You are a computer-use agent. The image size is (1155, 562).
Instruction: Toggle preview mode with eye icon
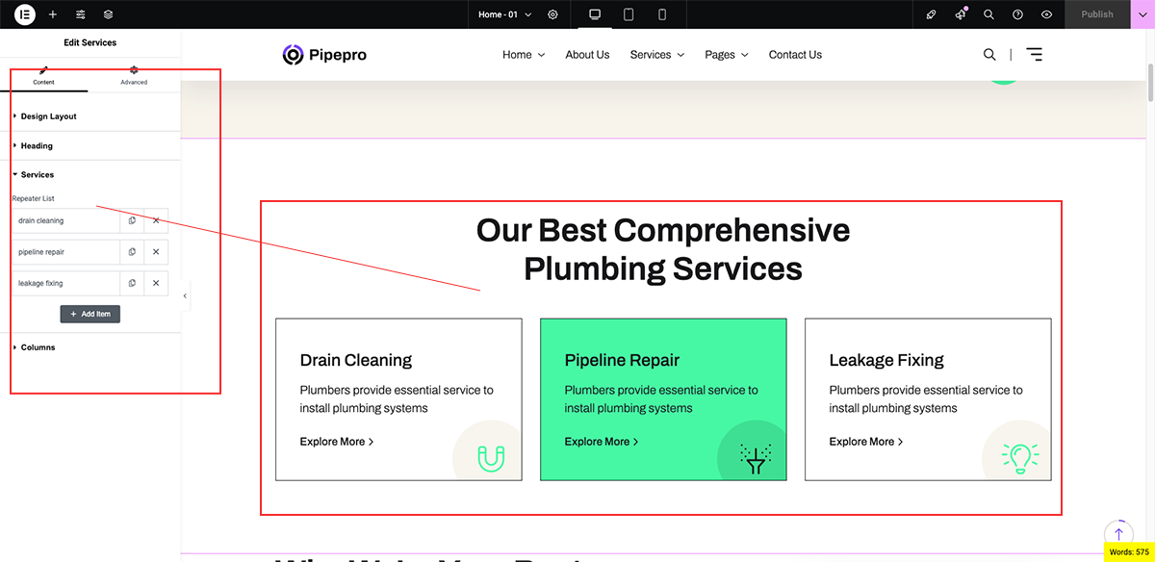(1046, 14)
